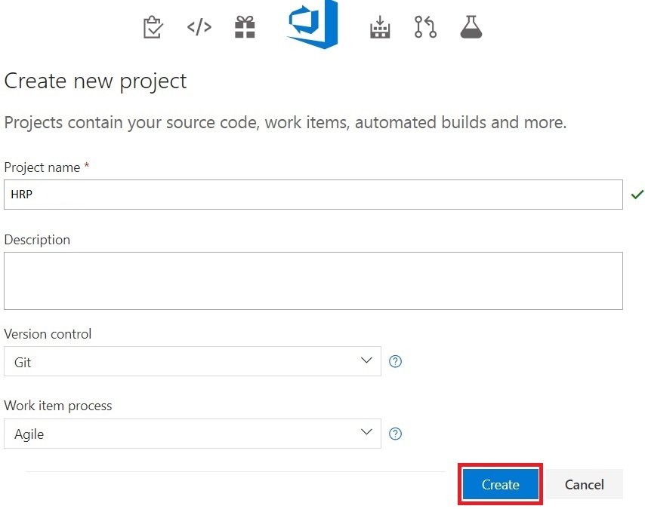645x512 pixels.
Task: Click the build factory icon
Action: (380, 28)
